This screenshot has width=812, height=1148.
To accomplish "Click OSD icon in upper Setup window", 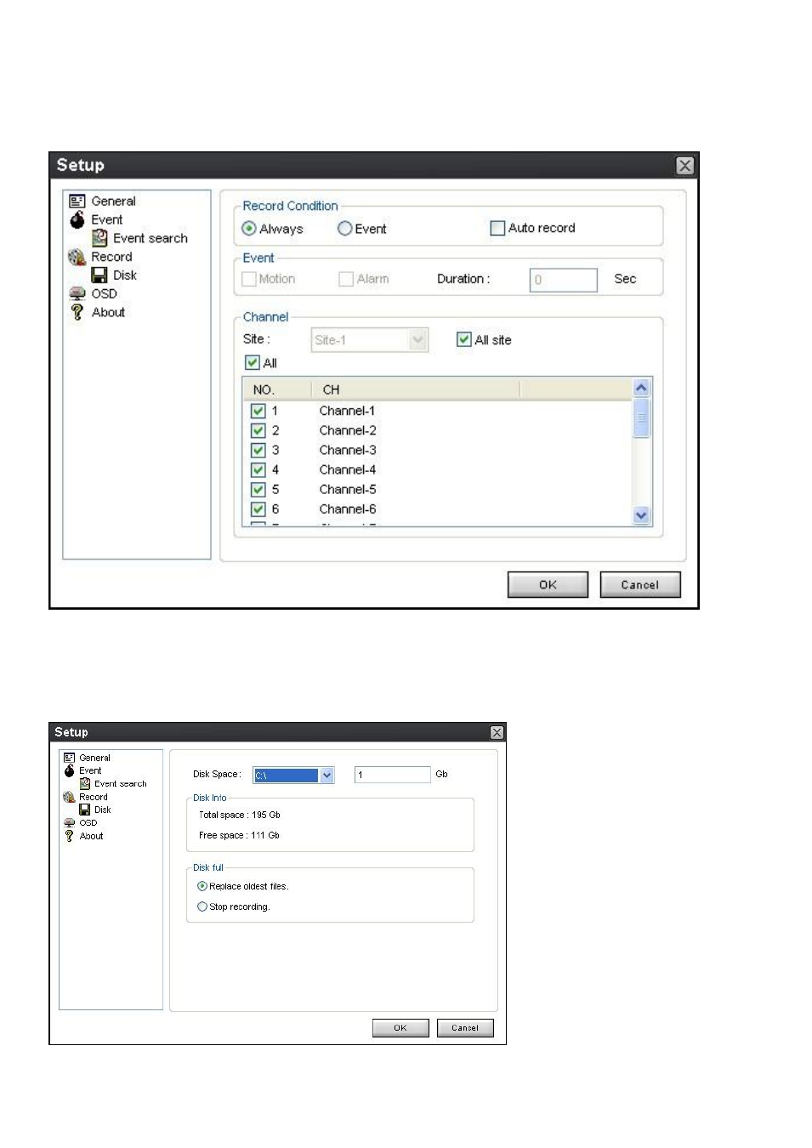I will click(77, 293).
